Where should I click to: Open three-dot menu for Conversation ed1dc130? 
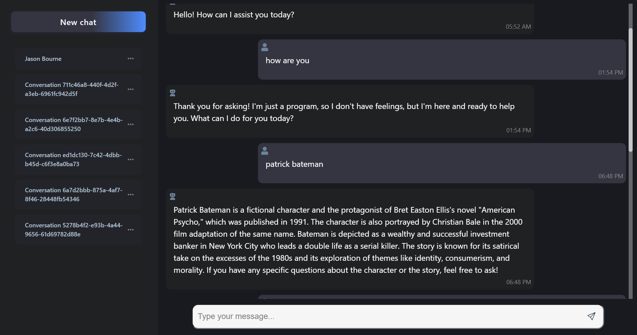pos(131,159)
